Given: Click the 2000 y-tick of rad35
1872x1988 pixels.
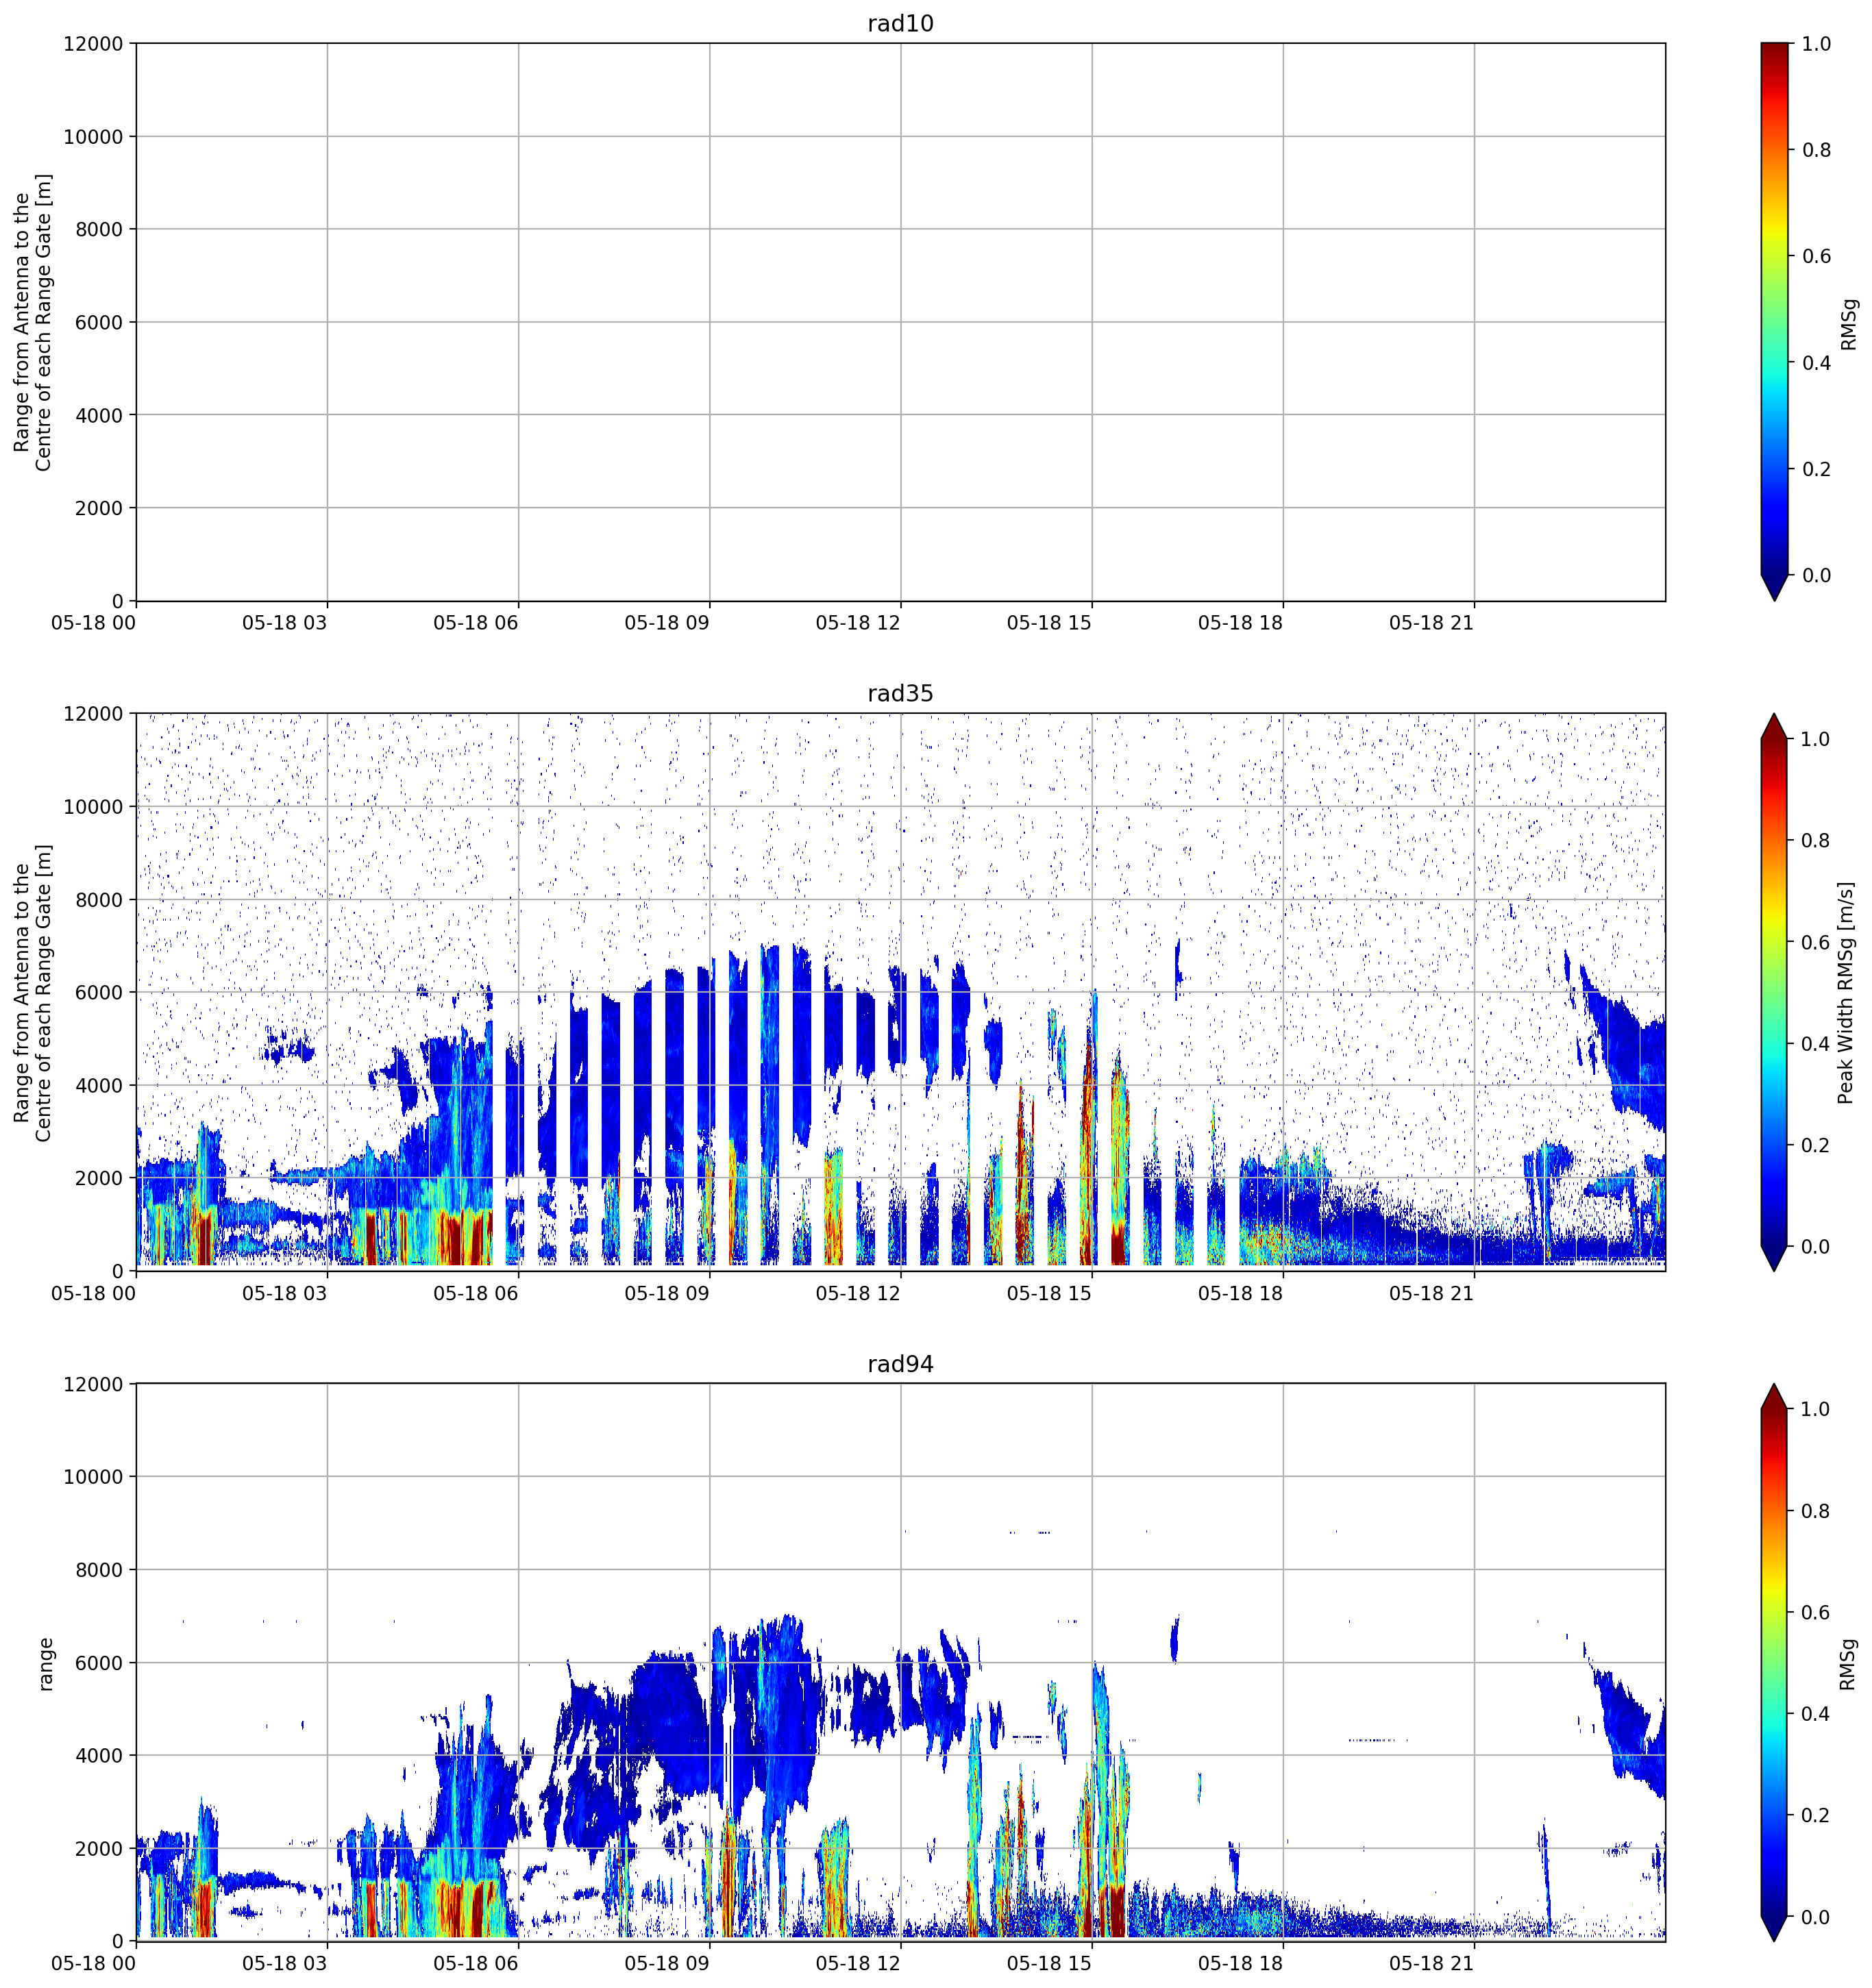Looking at the screenshot, I should tap(99, 1178).
